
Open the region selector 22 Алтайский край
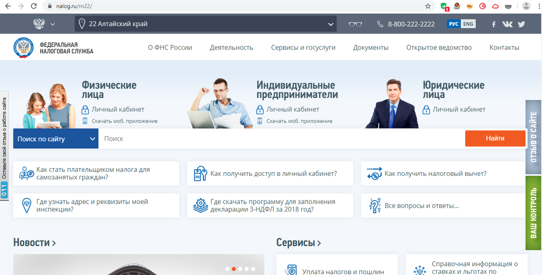pyautogui.click(x=206, y=24)
